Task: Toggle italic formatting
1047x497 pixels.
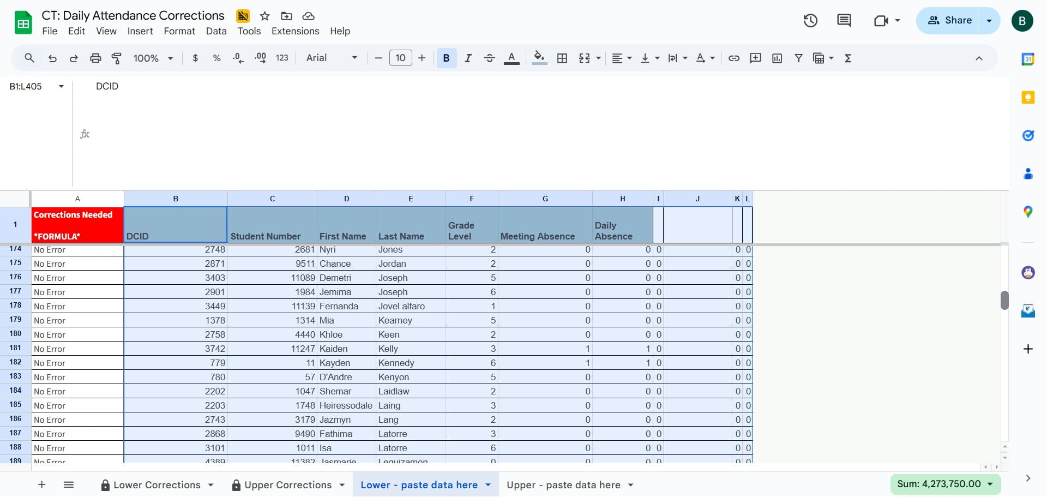Action: click(468, 58)
